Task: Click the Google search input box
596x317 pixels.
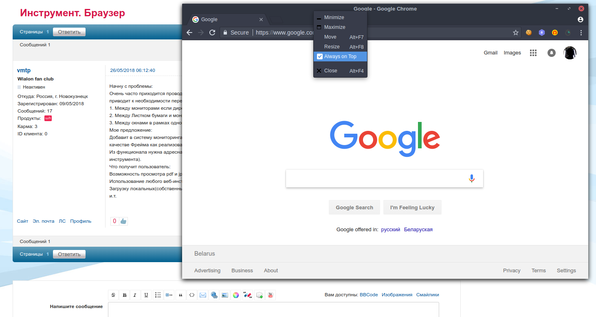Action: (x=375, y=178)
